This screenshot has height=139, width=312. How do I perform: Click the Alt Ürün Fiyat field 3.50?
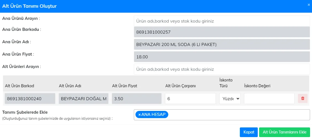point(137,99)
